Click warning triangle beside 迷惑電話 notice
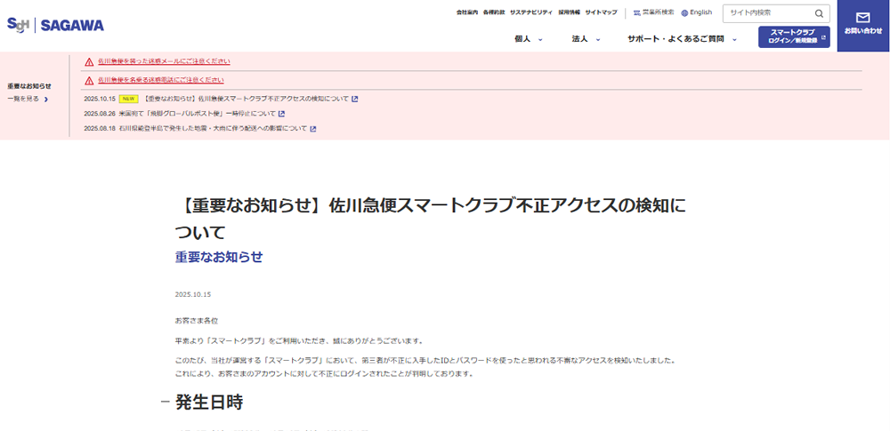 click(89, 80)
